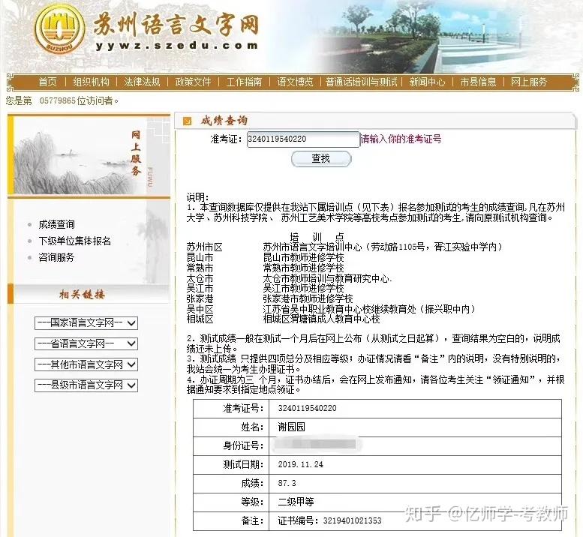Click 准考证号 value 3240119540220 in results table
This screenshot has height=537, width=583.
[x=307, y=408]
